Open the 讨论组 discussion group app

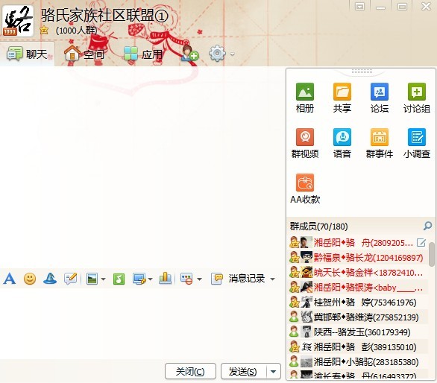click(x=417, y=98)
